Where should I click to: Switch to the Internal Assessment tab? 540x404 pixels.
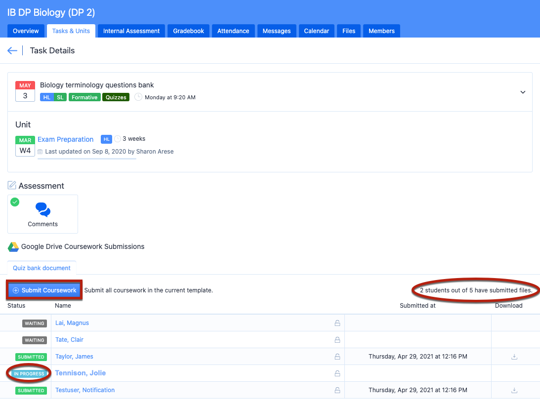(x=131, y=31)
